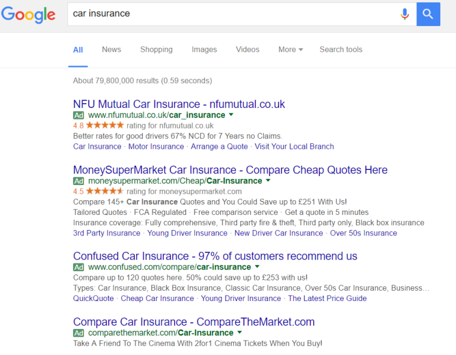The height and width of the screenshot is (355, 456).
Task: Open the NFU Car Insurance sitelink
Action: [97, 147]
